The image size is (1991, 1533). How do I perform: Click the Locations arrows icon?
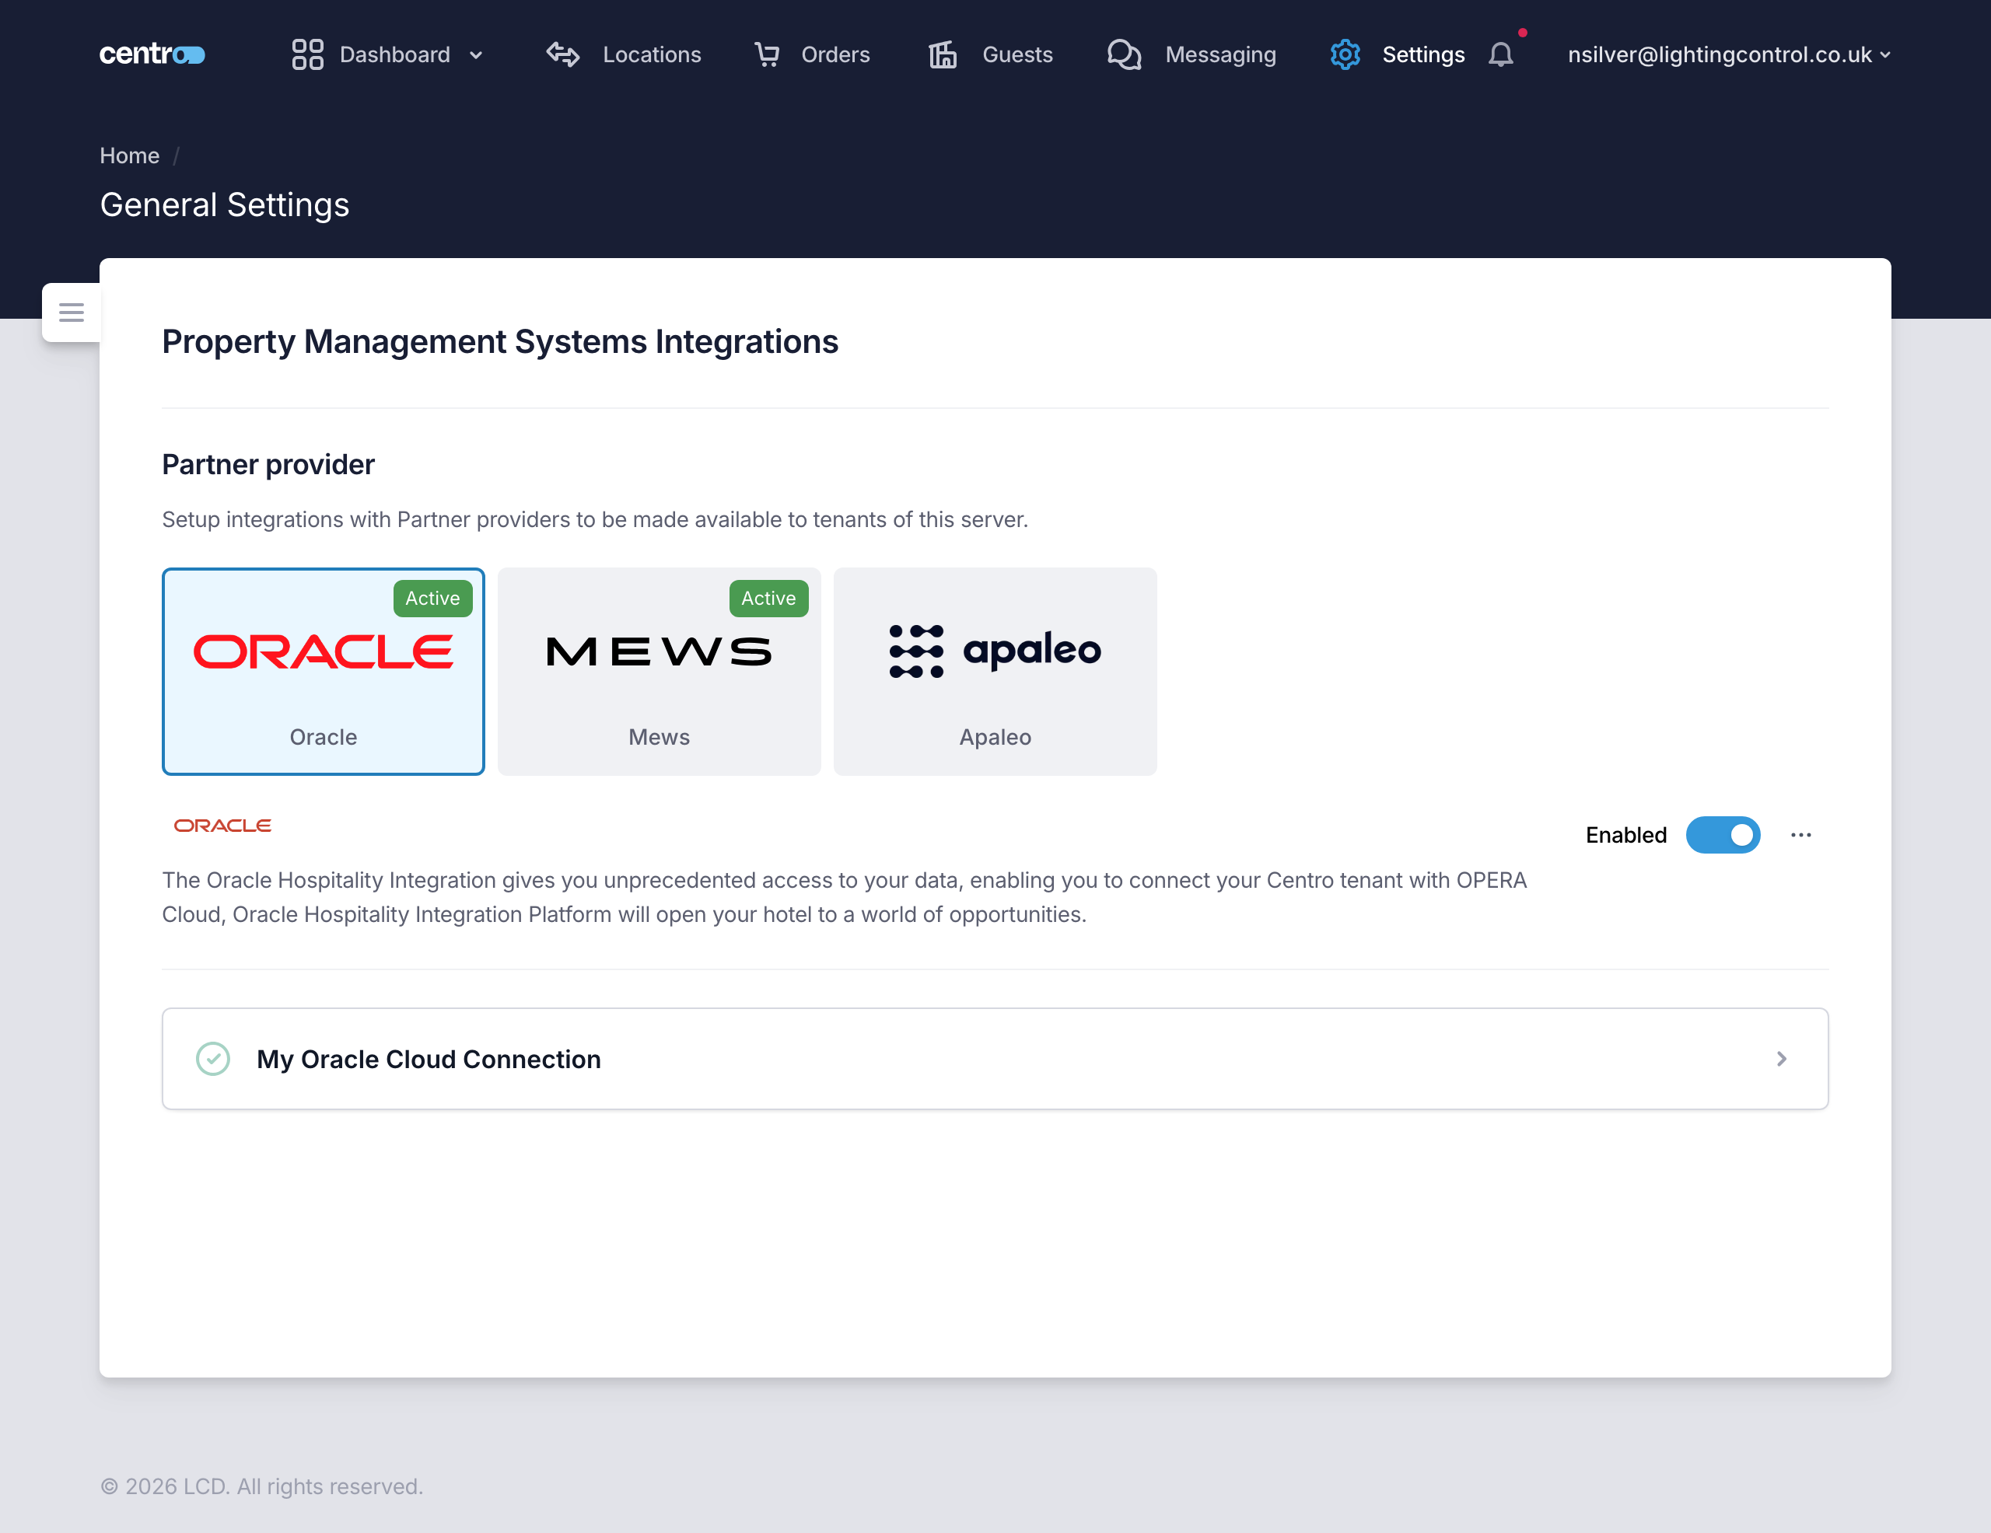pos(562,54)
